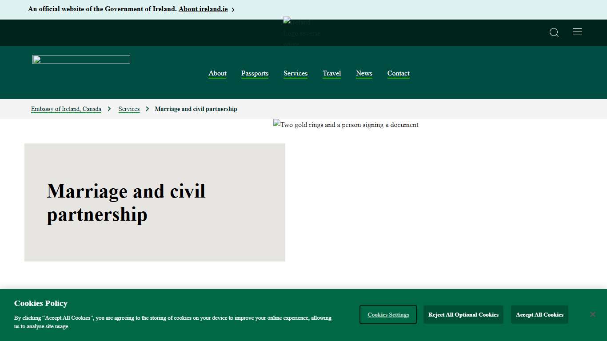The height and width of the screenshot is (341, 607).
Task: Open the Passports navigation menu item
Action: point(255,73)
